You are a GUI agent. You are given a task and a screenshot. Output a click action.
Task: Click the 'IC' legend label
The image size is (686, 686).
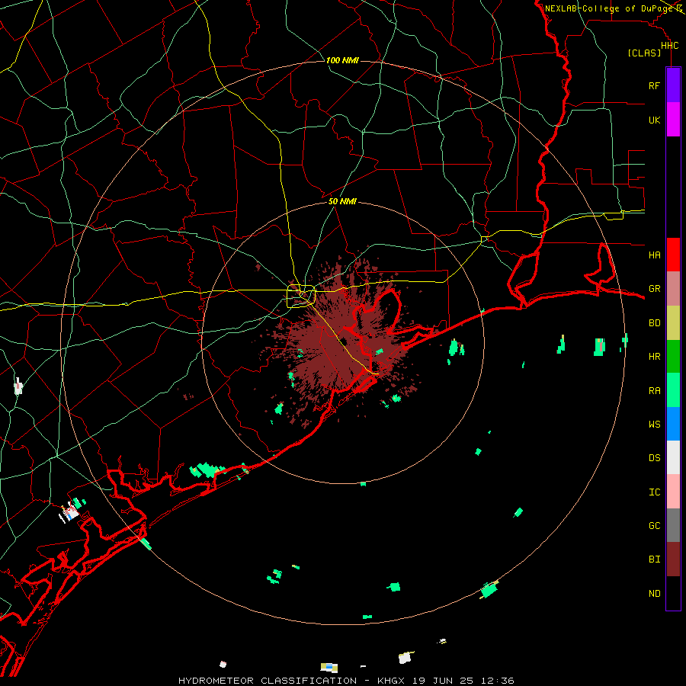tap(654, 492)
